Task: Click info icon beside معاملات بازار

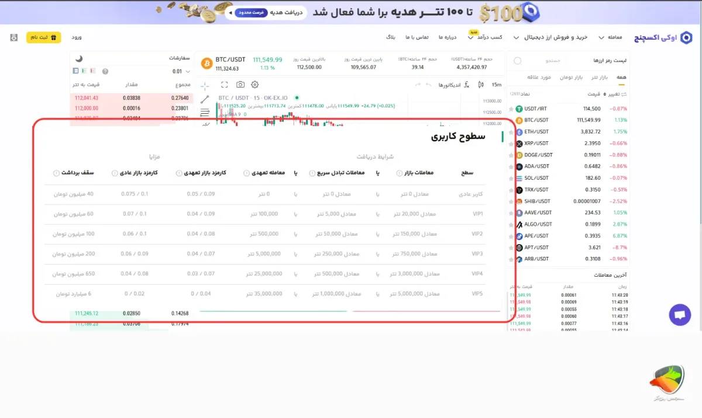Action: coord(400,173)
